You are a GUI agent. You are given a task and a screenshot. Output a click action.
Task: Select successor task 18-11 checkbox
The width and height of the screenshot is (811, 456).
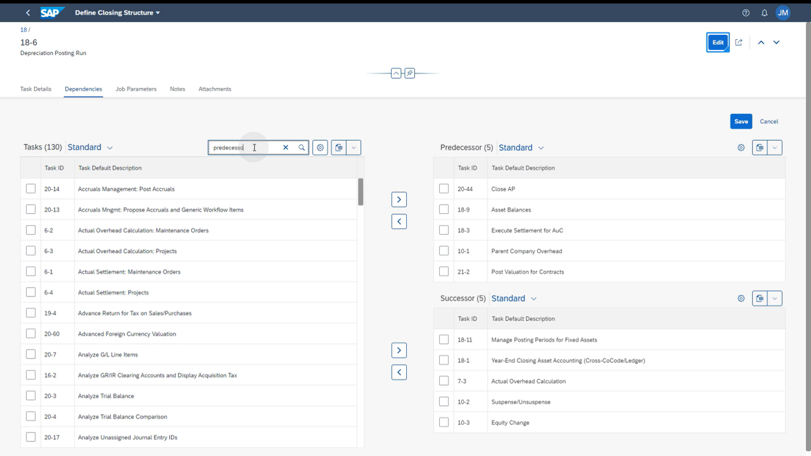click(444, 339)
